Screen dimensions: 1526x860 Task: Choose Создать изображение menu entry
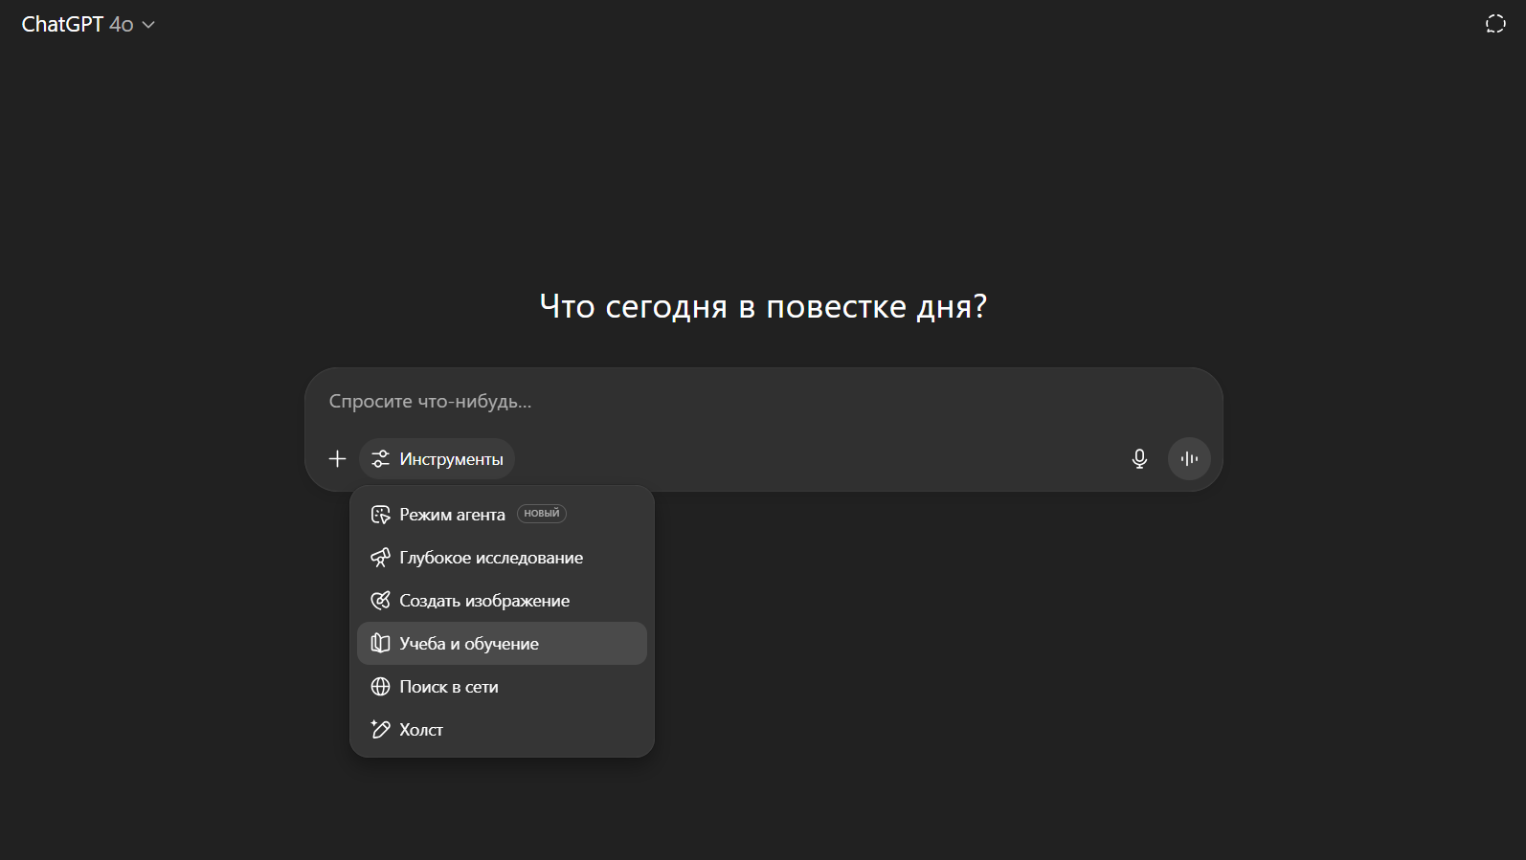coord(484,601)
